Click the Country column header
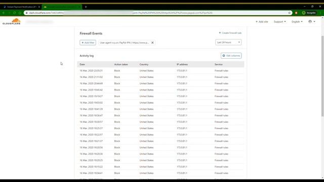324x182 pixels. (144, 64)
